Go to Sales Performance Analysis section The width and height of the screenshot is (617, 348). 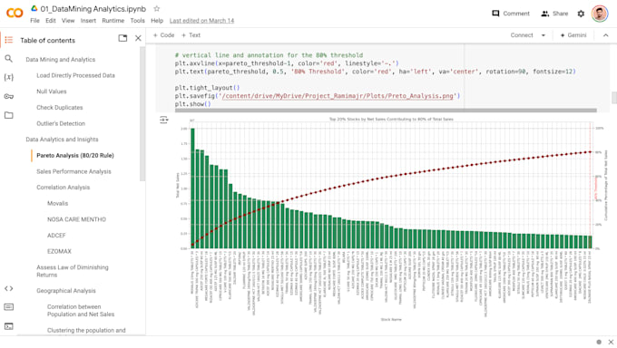(x=74, y=172)
